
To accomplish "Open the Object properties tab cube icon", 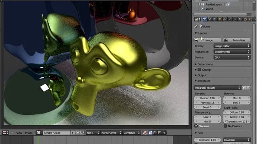I will pos(220,19).
